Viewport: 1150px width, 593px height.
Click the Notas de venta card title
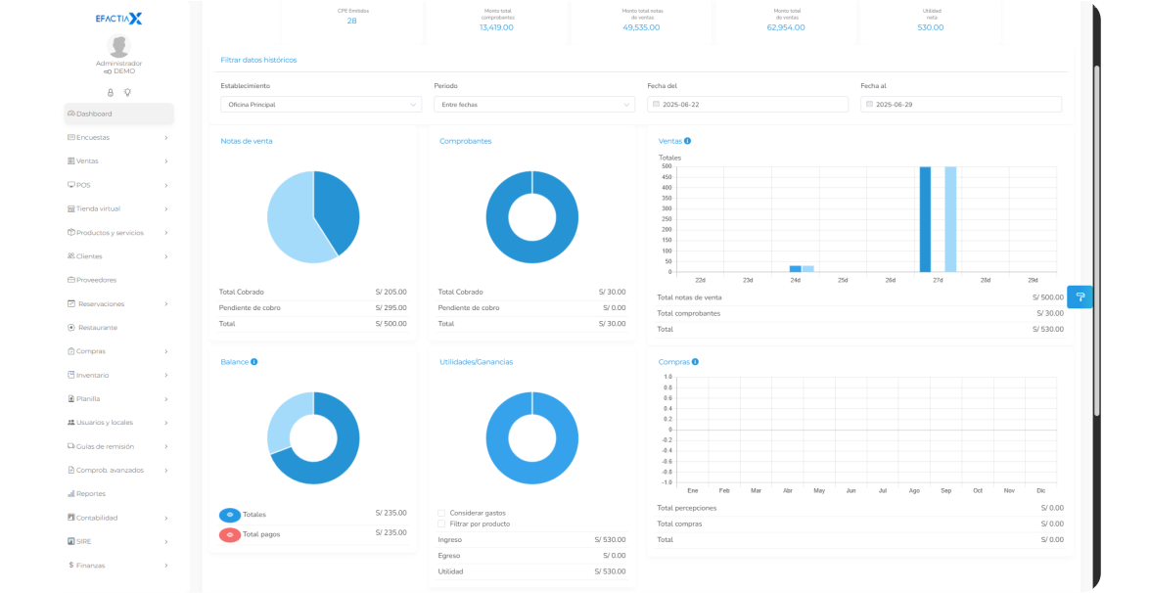[x=247, y=141]
